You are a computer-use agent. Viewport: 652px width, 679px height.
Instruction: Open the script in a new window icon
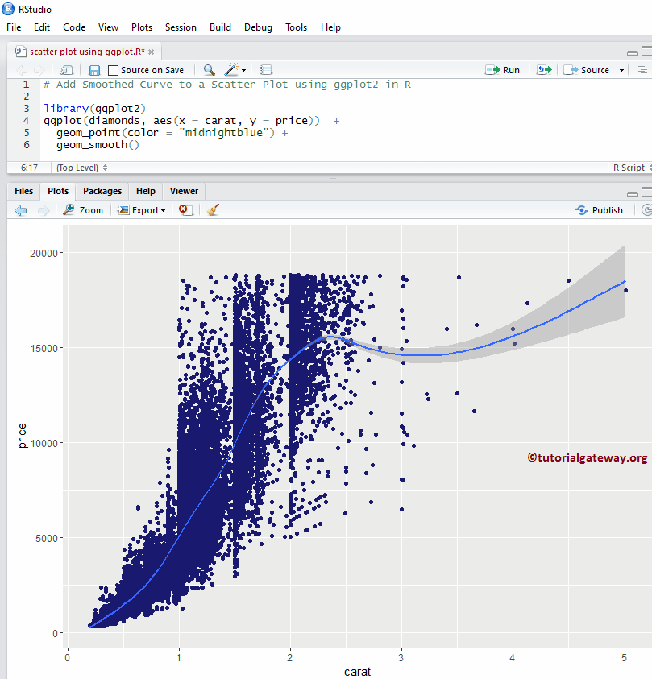pos(66,69)
